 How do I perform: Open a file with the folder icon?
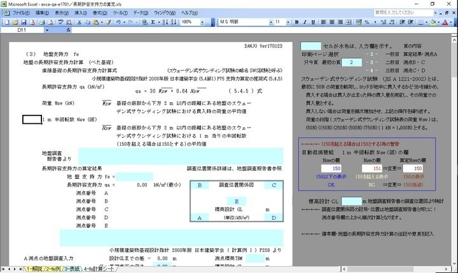(15, 22)
